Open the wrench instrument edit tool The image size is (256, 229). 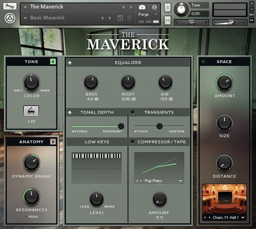tap(10, 6)
